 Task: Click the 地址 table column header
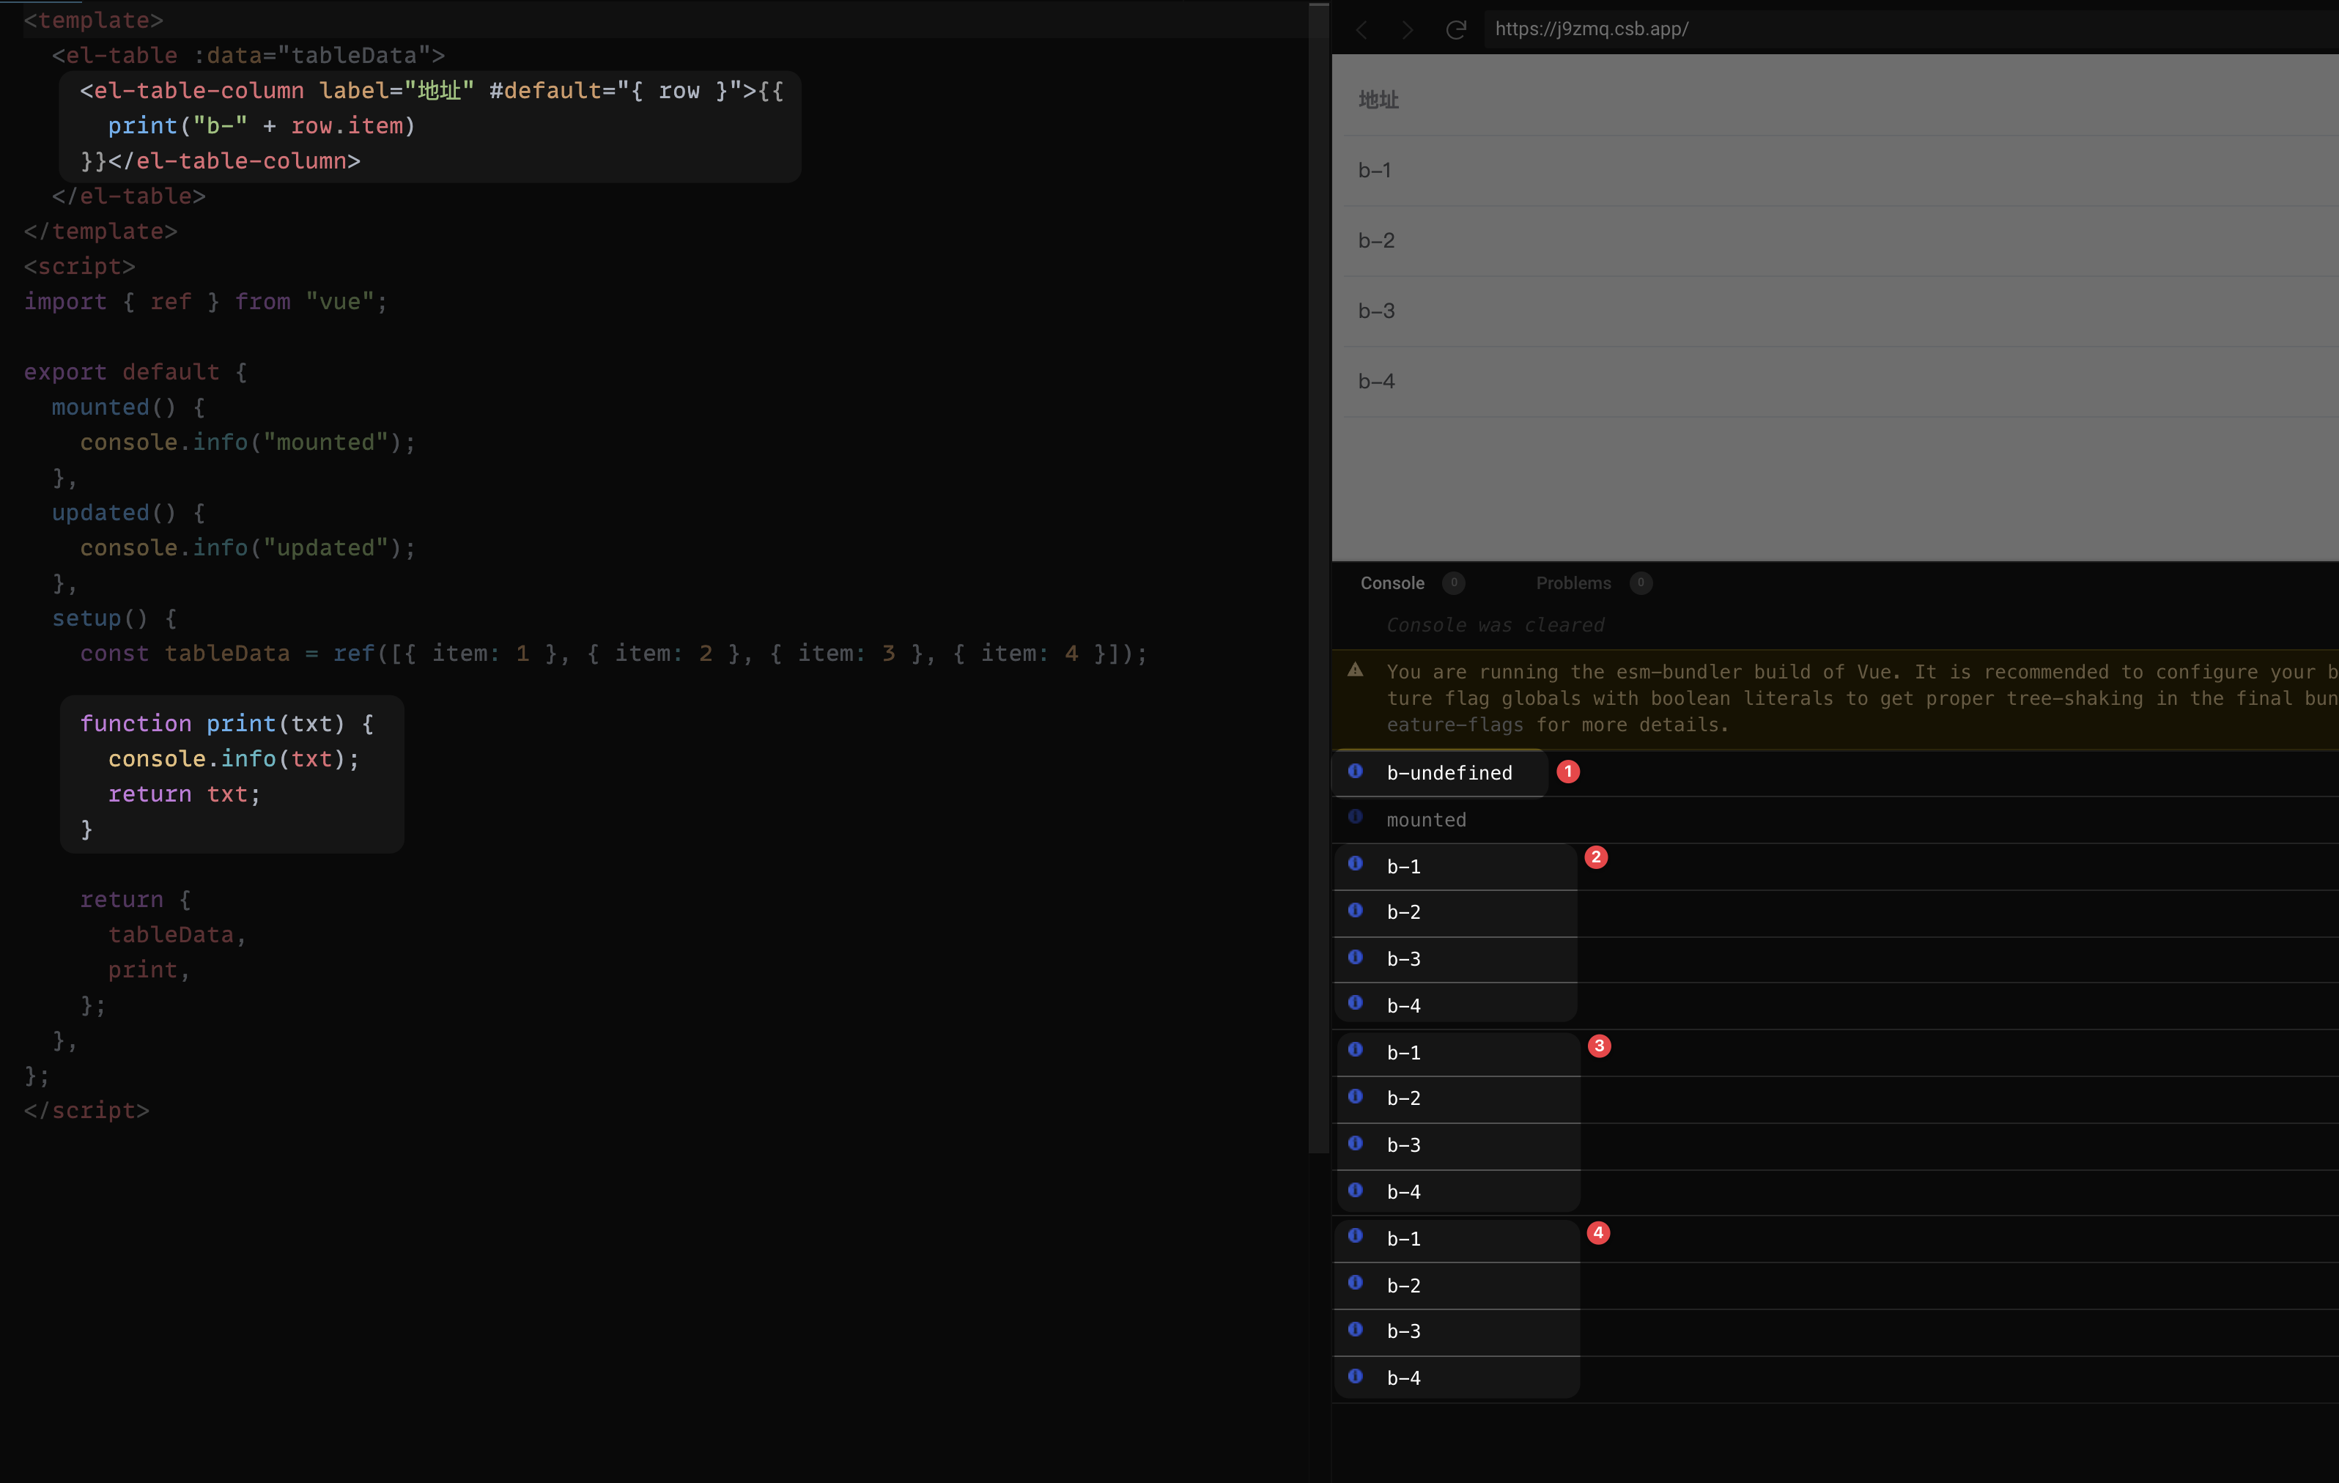point(1378,100)
